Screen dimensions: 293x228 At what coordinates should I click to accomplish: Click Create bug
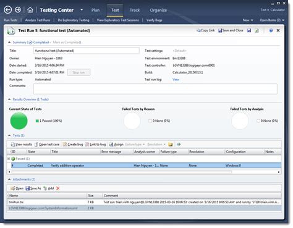[x=73, y=145]
